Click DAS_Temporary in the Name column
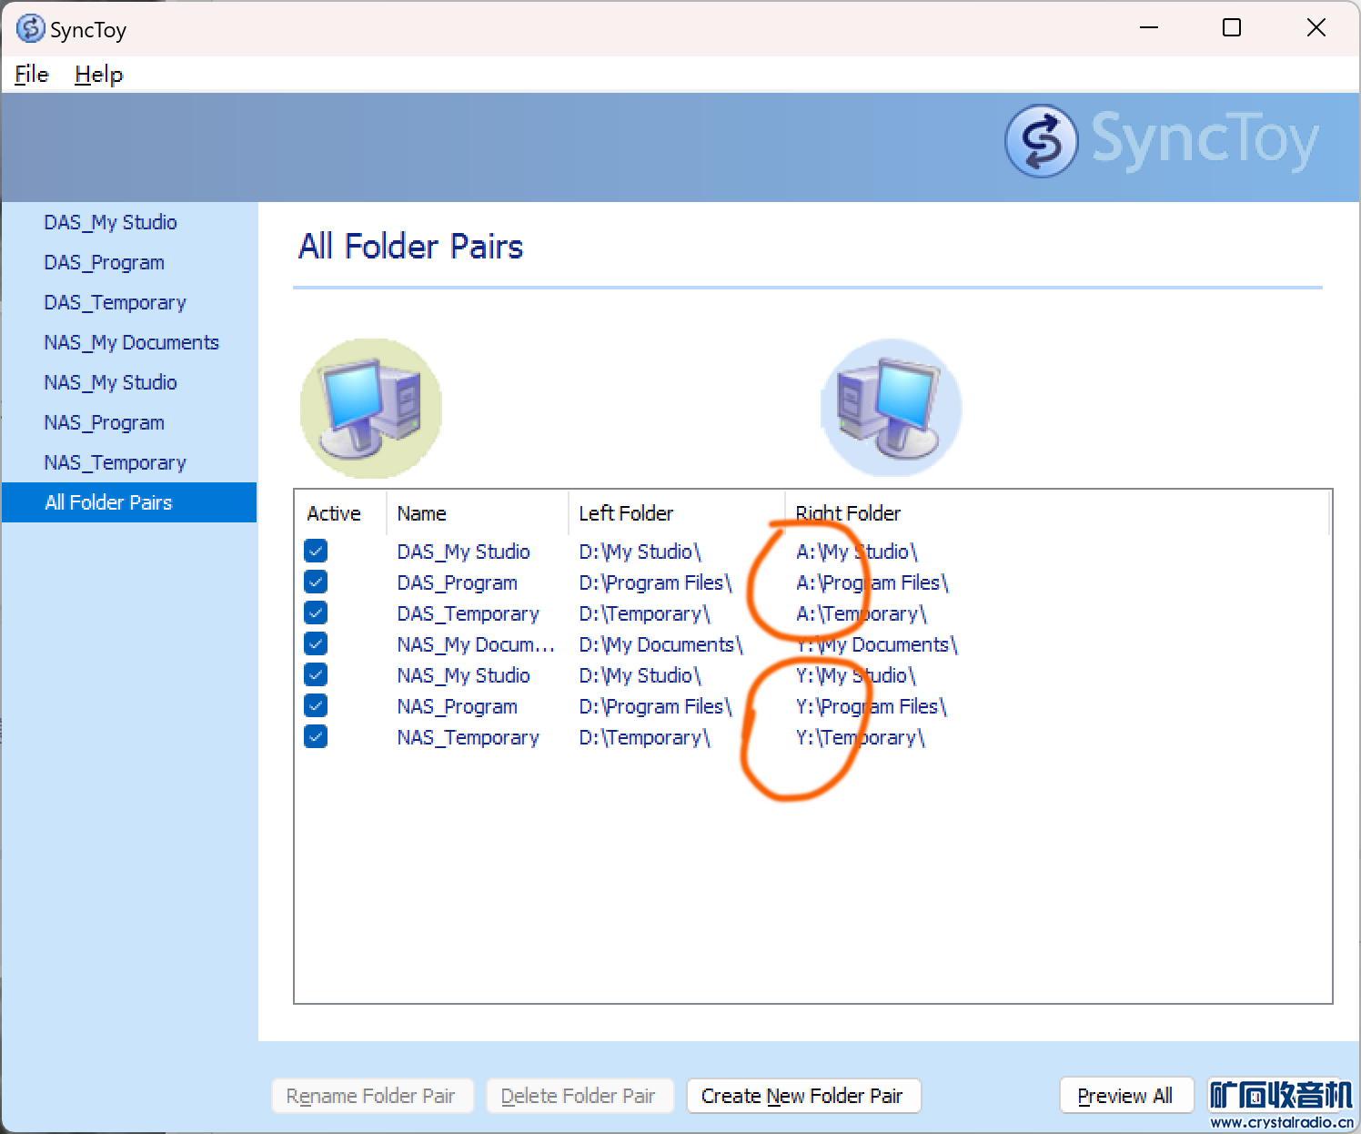 pyautogui.click(x=468, y=613)
